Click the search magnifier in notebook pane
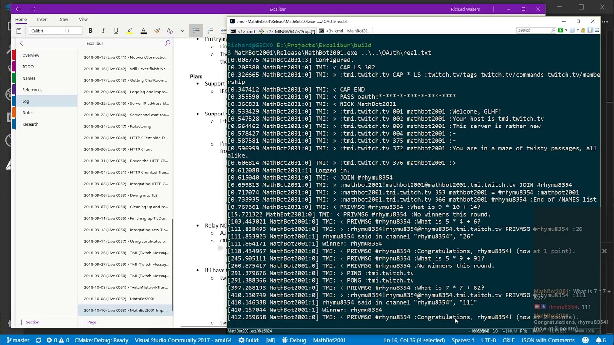 pyautogui.click(x=167, y=43)
